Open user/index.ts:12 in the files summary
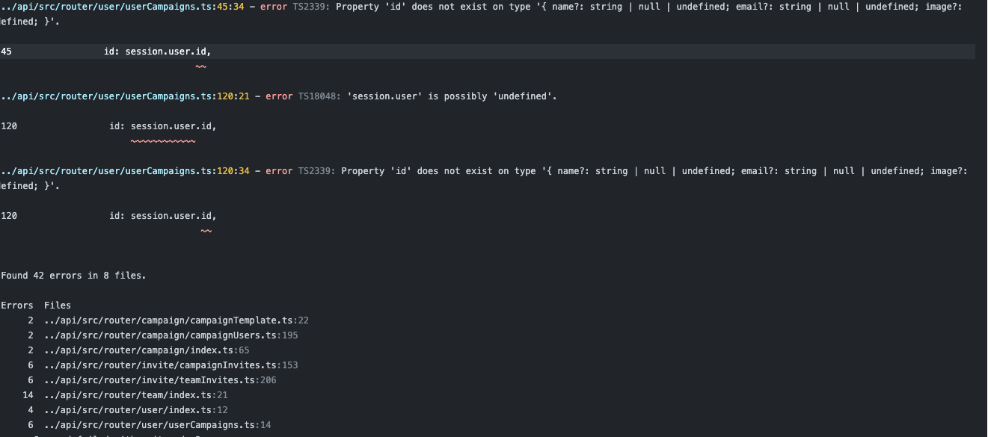 click(135, 410)
